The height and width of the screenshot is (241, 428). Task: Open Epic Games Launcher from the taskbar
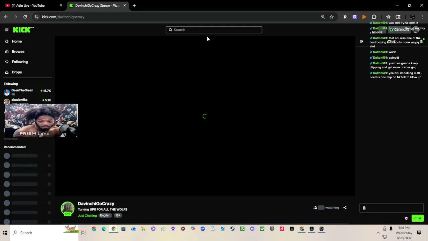pos(272,229)
